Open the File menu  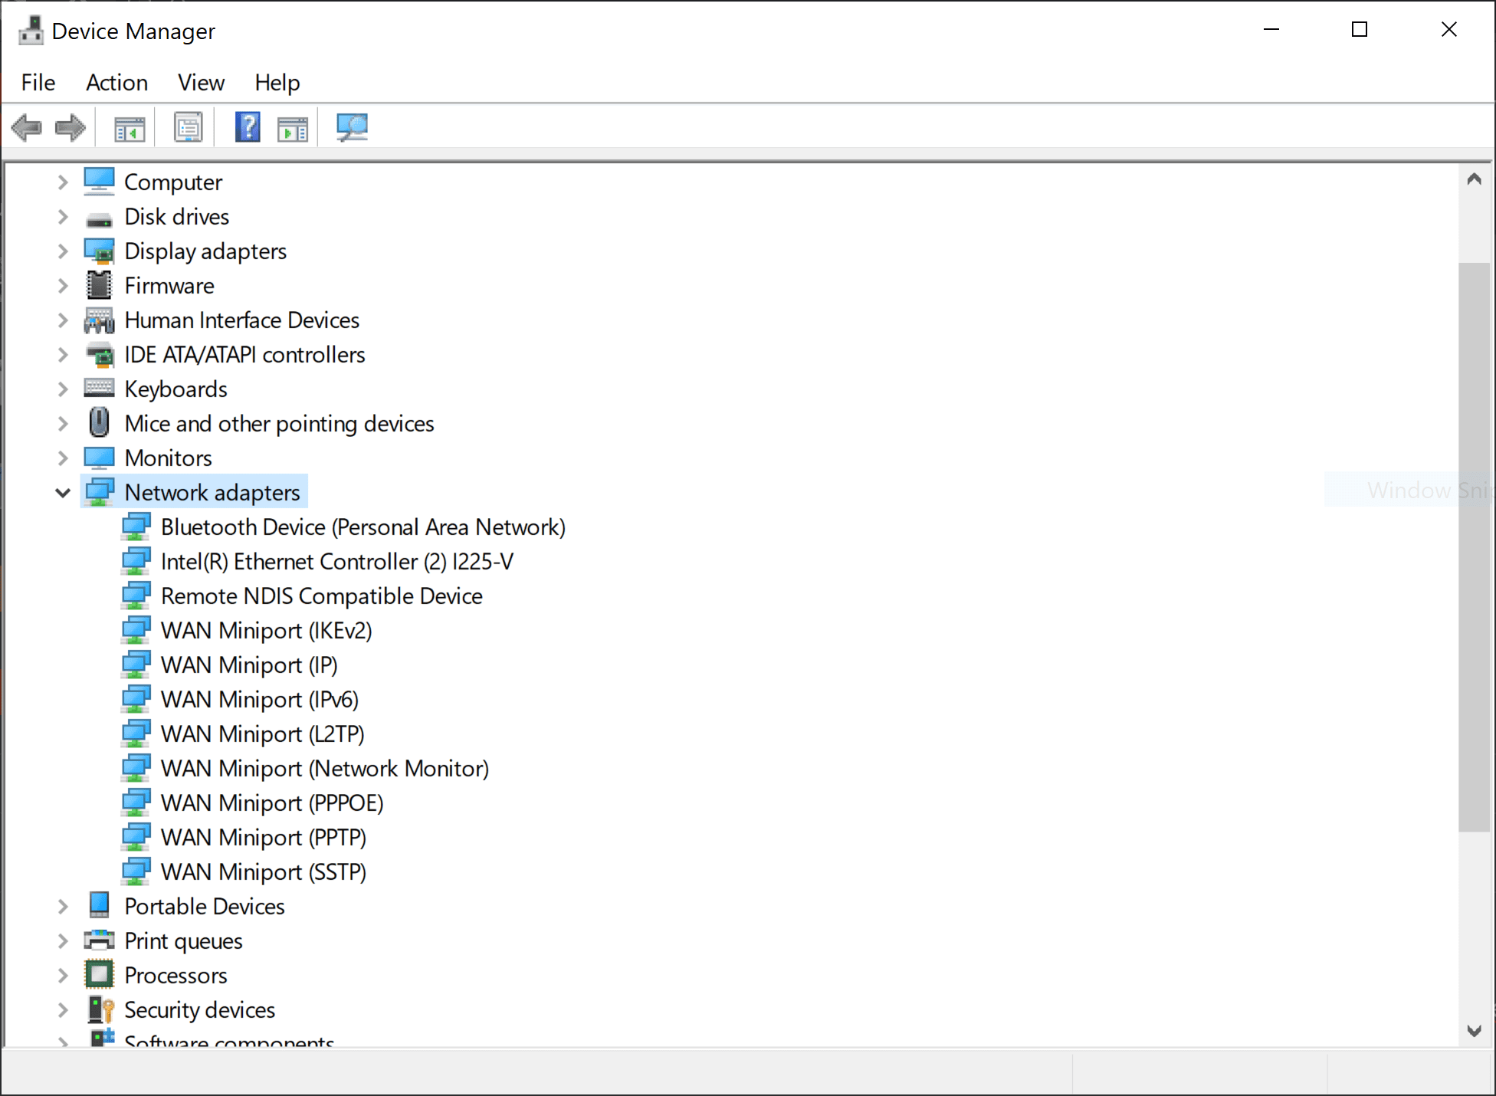pos(38,83)
